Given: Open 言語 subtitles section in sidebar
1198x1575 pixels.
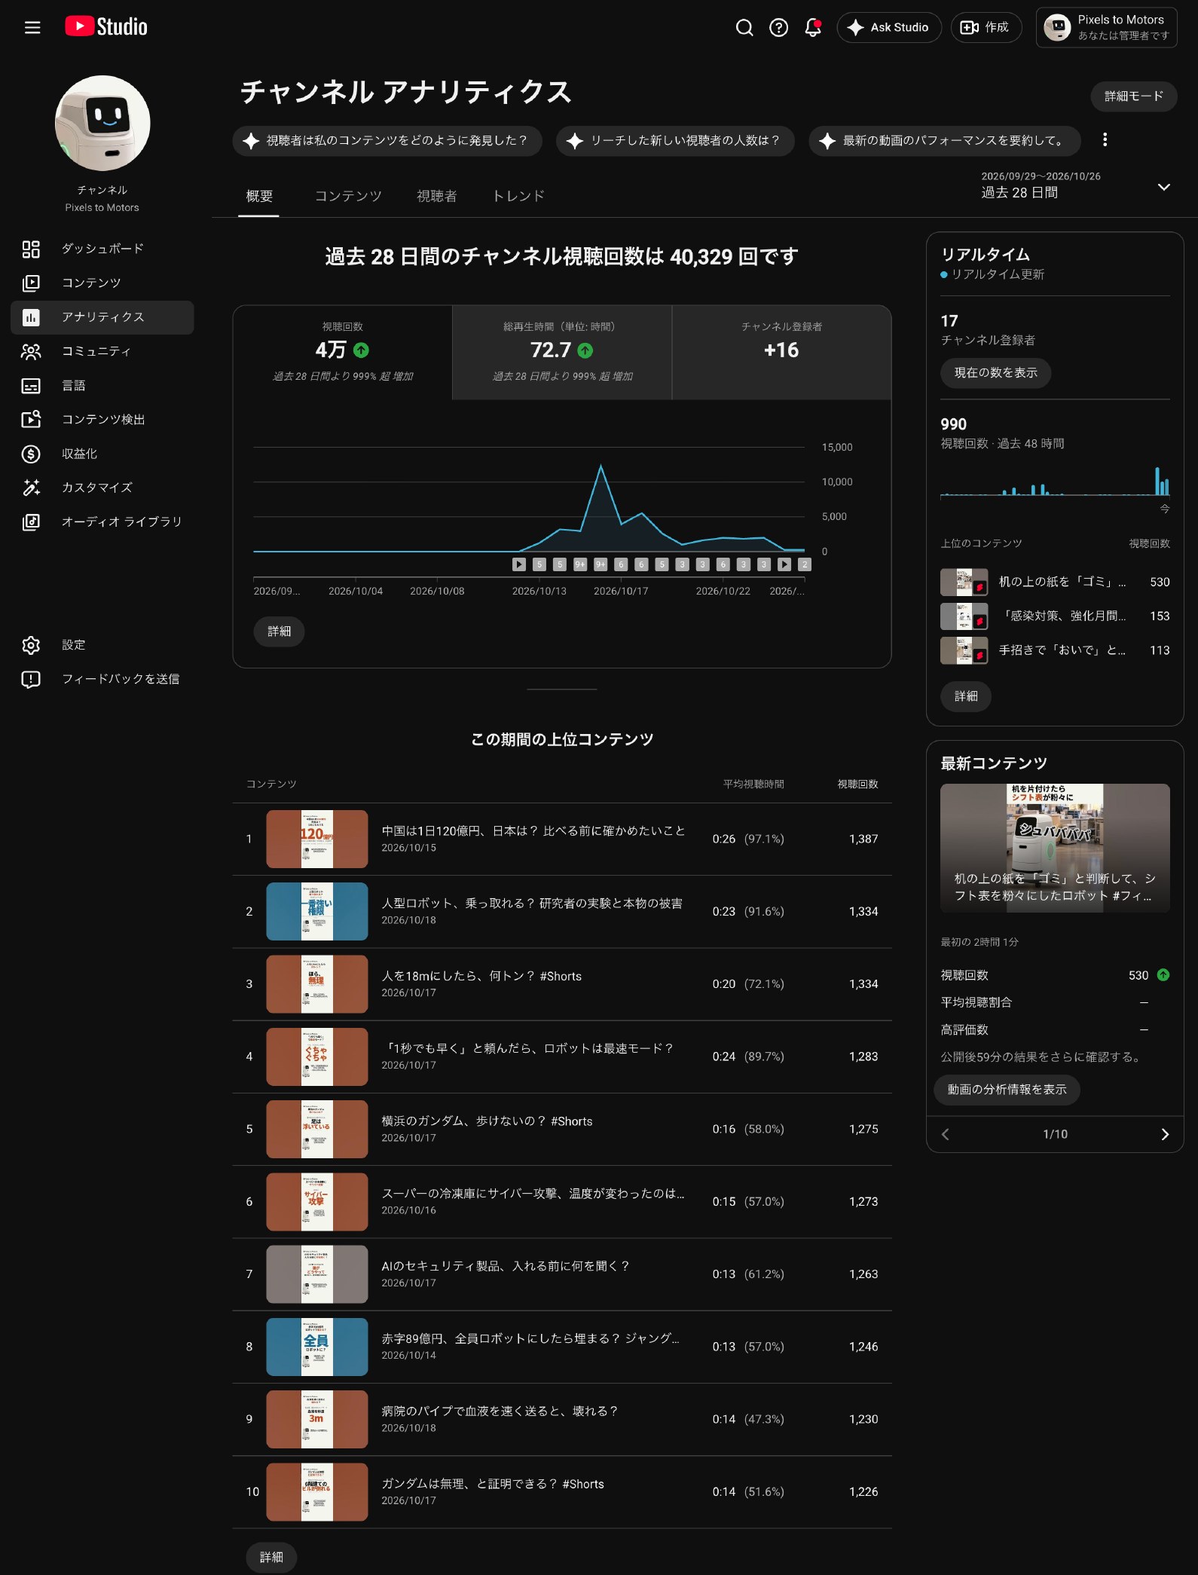Looking at the screenshot, I should [102, 386].
